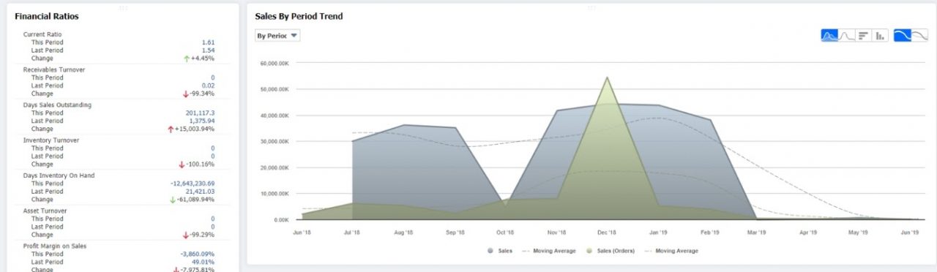Image resolution: width=937 pixels, height=272 pixels.
Task: Switch to vertical bar chart view
Action: tap(879, 35)
